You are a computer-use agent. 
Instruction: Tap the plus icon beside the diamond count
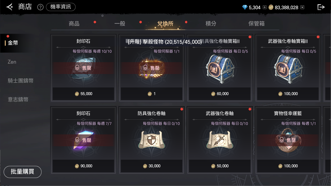[x=264, y=7]
